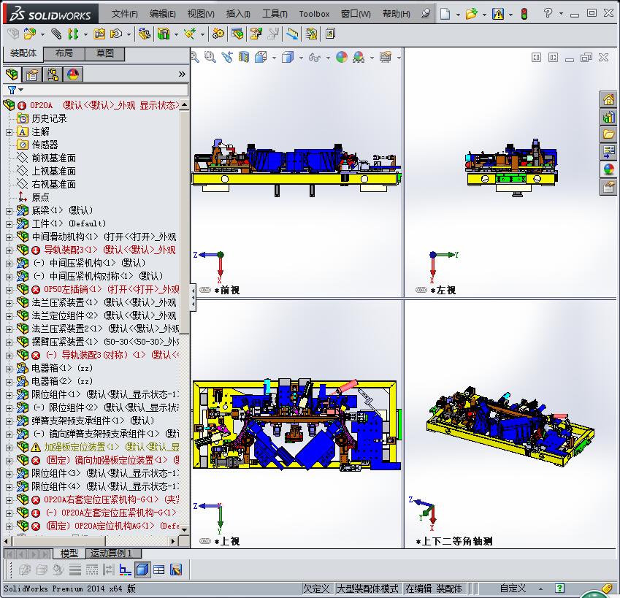Open the PropertyManager tab icon

point(31,74)
